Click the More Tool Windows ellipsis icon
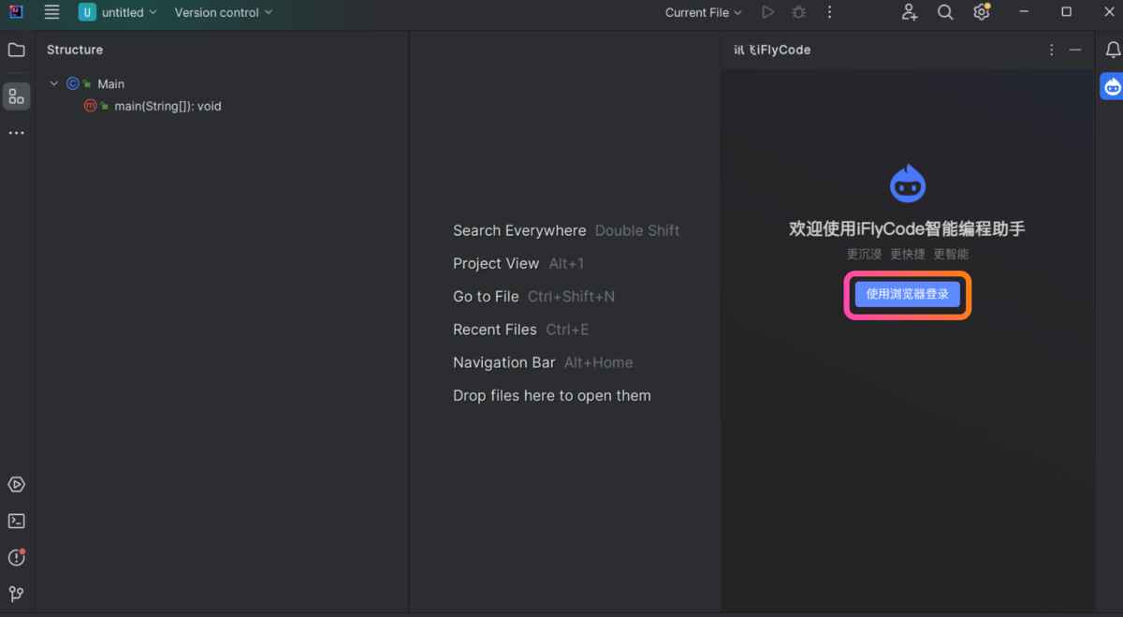The height and width of the screenshot is (617, 1123). (x=16, y=132)
